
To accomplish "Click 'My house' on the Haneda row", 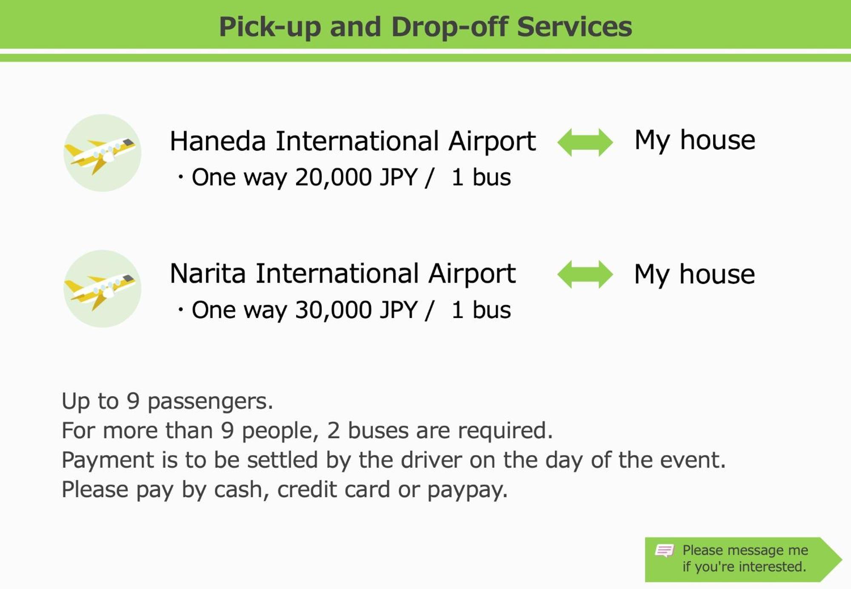I will point(695,140).
